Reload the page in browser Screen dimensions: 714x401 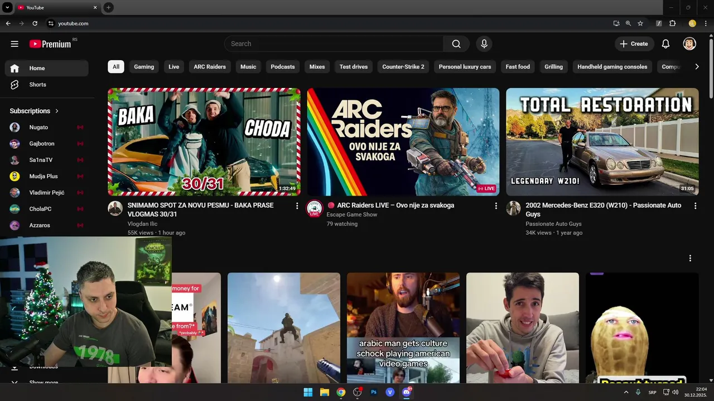point(35,23)
